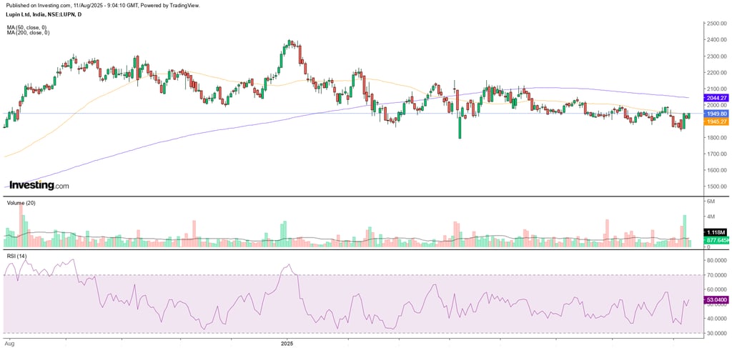732x348 pixels.
Task: Click the 1500.00 price axis label
Action: [717, 187]
